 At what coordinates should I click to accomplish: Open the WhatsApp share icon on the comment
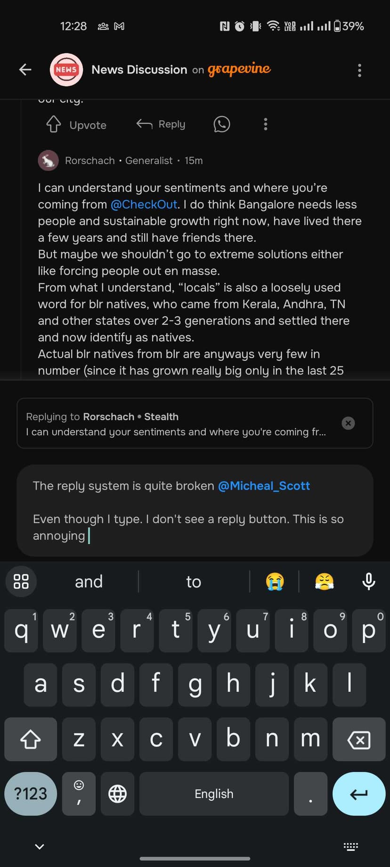[x=221, y=124]
